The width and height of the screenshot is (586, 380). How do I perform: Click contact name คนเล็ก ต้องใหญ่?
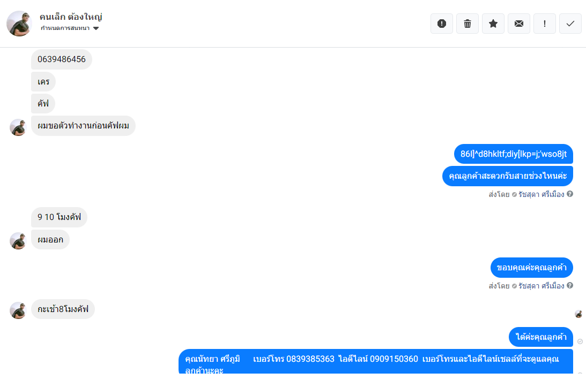pyautogui.click(x=71, y=17)
